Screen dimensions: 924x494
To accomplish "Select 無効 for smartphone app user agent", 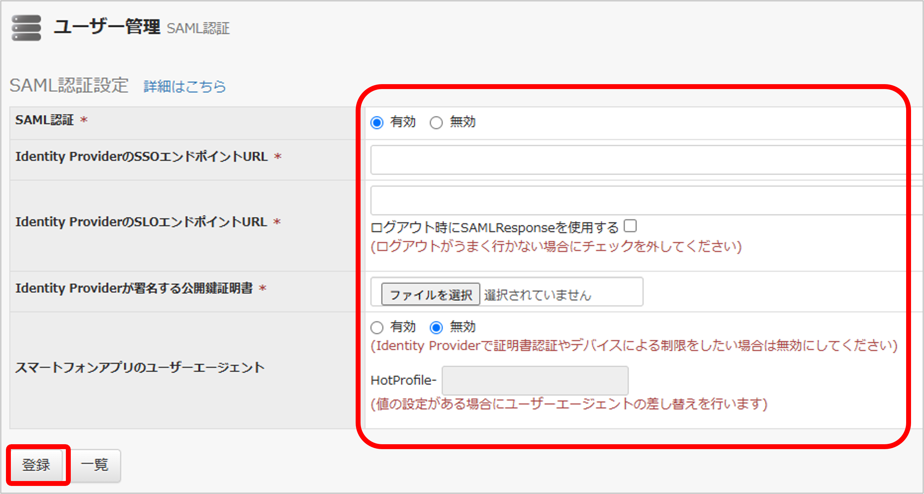I will coord(436,327).
